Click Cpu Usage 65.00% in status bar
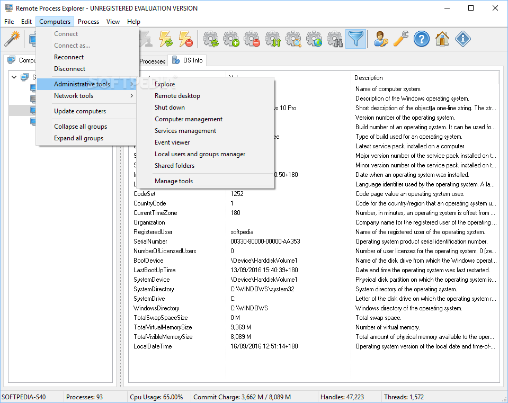The height and width of the screenshot is (403, 508). pyautogui.click(x=156, y=397)
